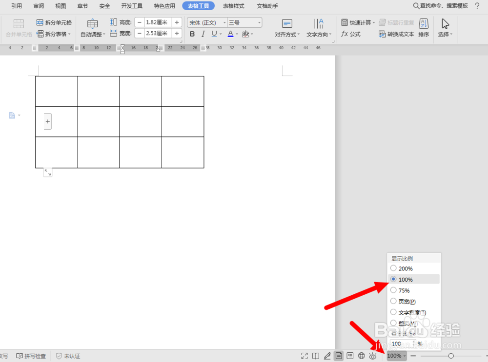Decrease column width with minus button
This screenshot has height=362, width=488.
pyautogui.click(x=140, y=33)
